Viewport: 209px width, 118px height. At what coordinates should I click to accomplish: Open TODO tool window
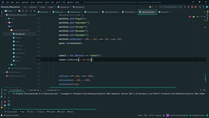click(x=30, y=112)
